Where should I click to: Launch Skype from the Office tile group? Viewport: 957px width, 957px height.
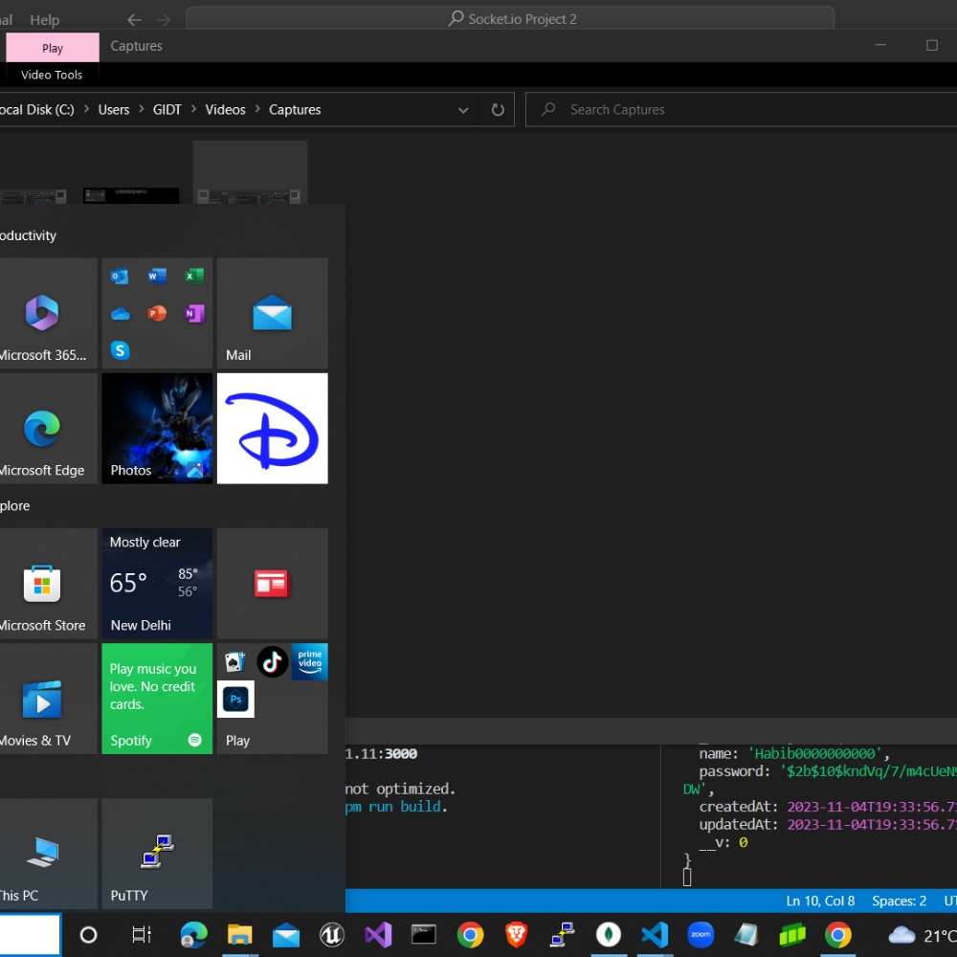(x=120, y=351)
